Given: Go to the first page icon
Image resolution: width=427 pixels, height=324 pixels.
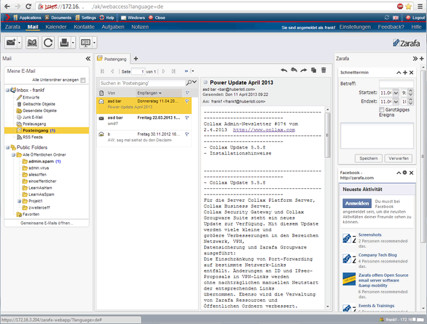Looking at the screenshot, I should coord(103,72).
